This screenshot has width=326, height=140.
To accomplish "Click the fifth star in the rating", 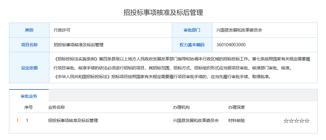I will click(x=307, y=121).
